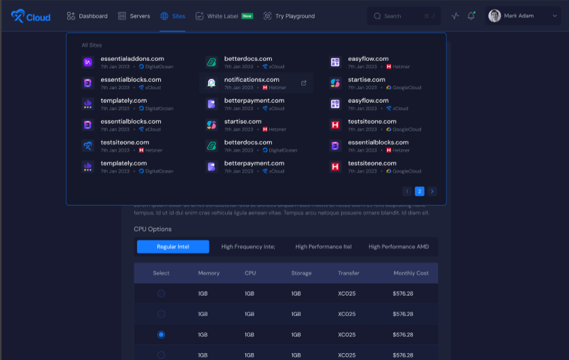Click icon of startise.com on GoogleCloud
This screenshot has height=360, width=569.
335,83
